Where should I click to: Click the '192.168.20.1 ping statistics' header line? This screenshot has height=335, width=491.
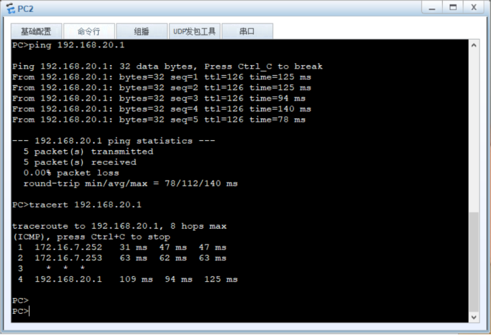coord(114,141)
